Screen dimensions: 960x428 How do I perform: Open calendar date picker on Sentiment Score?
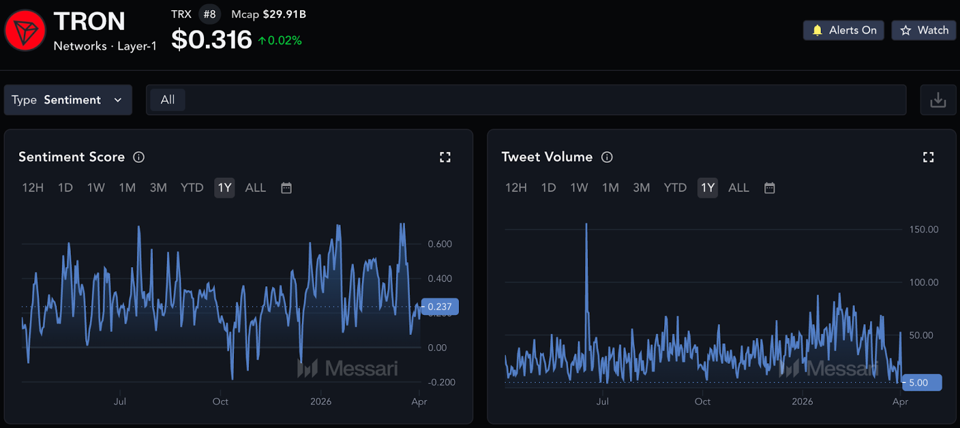pyautogui.click(x=286, y=188)
